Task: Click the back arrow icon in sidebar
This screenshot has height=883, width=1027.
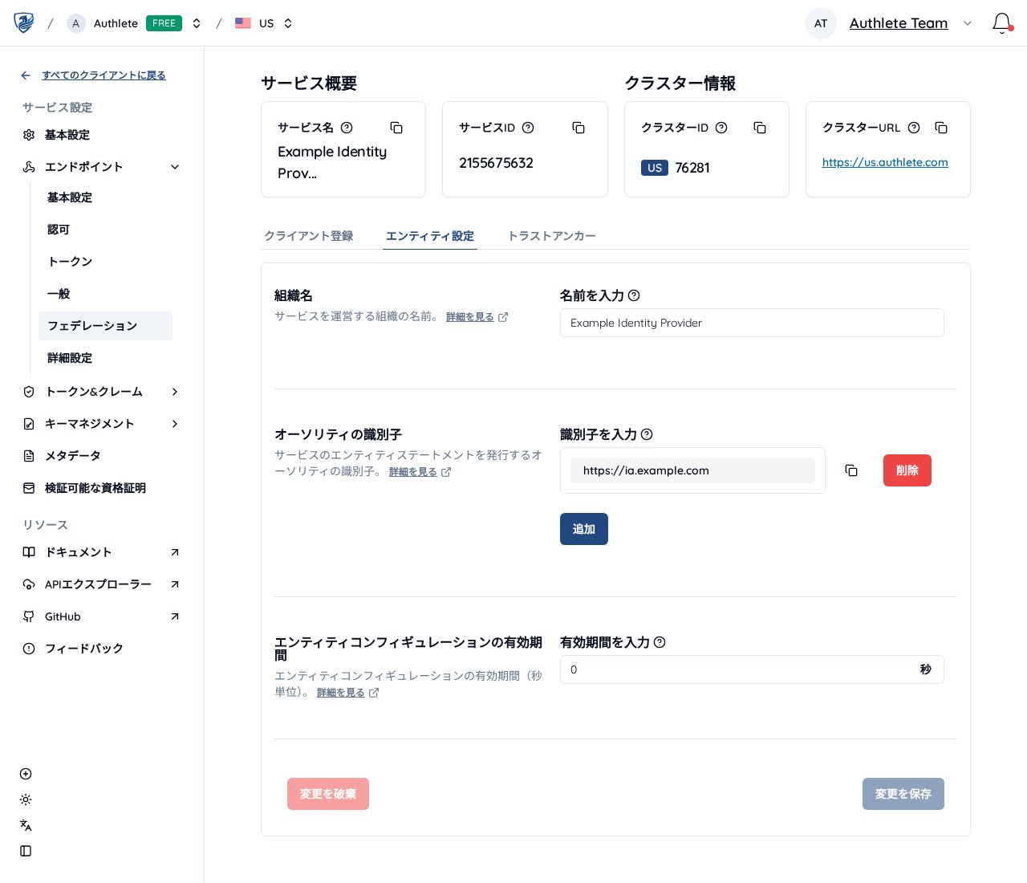Action: tap(26, 75)
